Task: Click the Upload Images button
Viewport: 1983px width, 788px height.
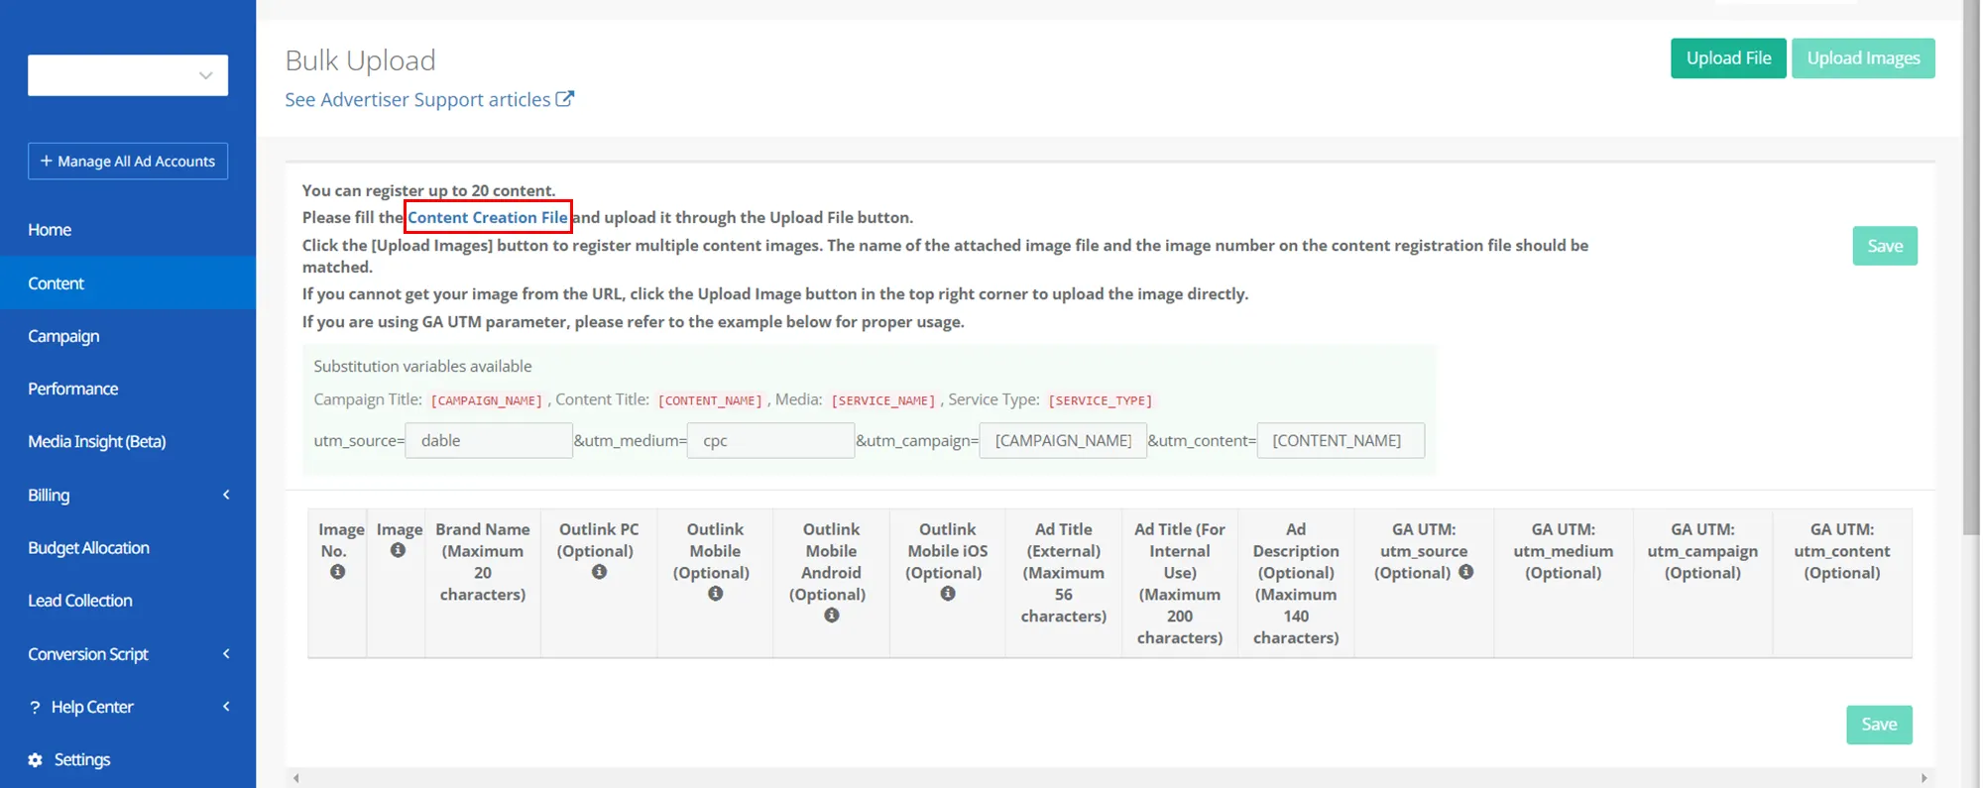Action: [x=1863, y=58]
